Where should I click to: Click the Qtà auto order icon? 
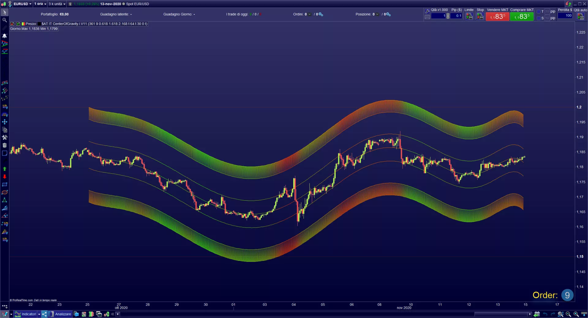point(580,17)
